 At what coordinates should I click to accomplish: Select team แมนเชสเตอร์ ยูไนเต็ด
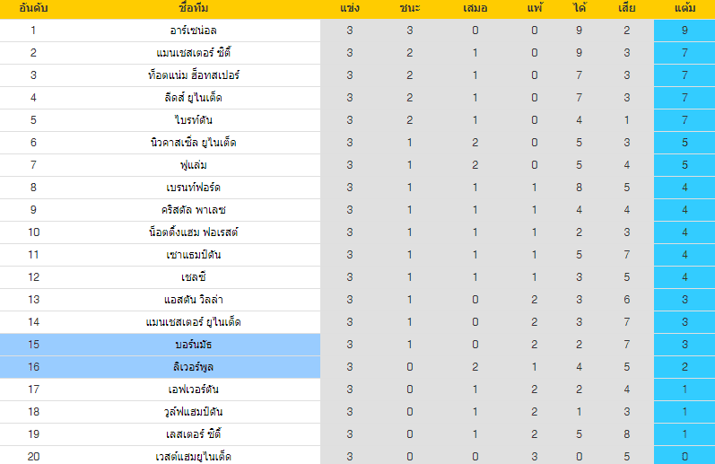[x=194, y=322]
